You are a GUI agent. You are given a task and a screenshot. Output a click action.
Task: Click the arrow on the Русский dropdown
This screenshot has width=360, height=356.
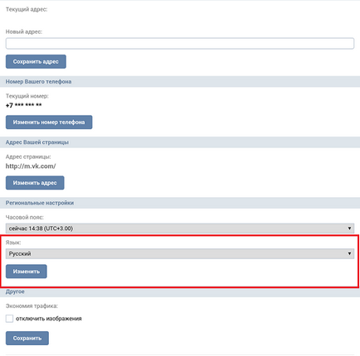(x=349, y=253)
